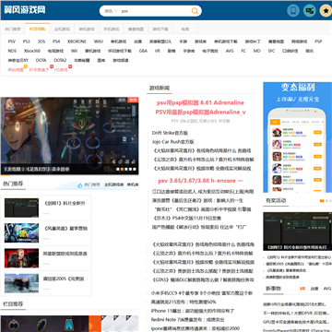Screen dimensions: 332x332
Task: Open the 电竞 top tab
Action: [185, 30]
